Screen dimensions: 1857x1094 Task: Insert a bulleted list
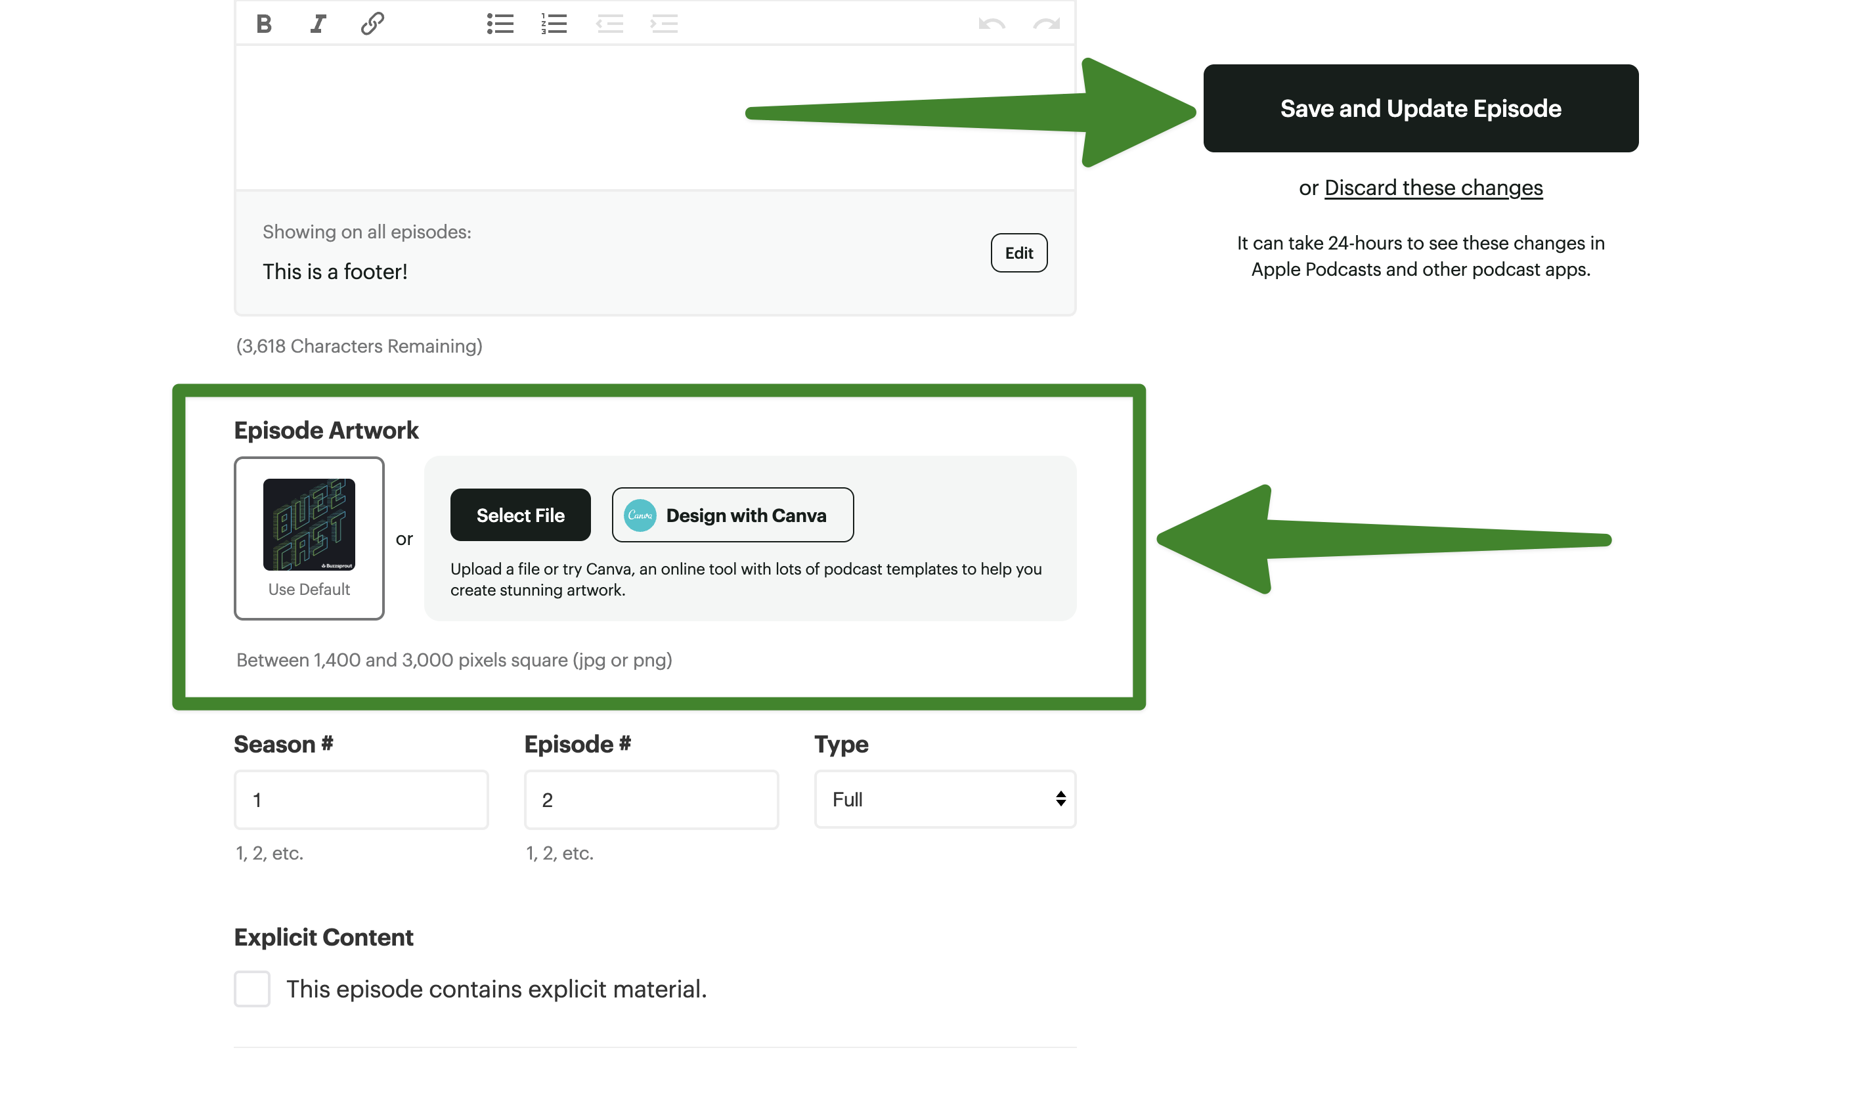[500, 24]
